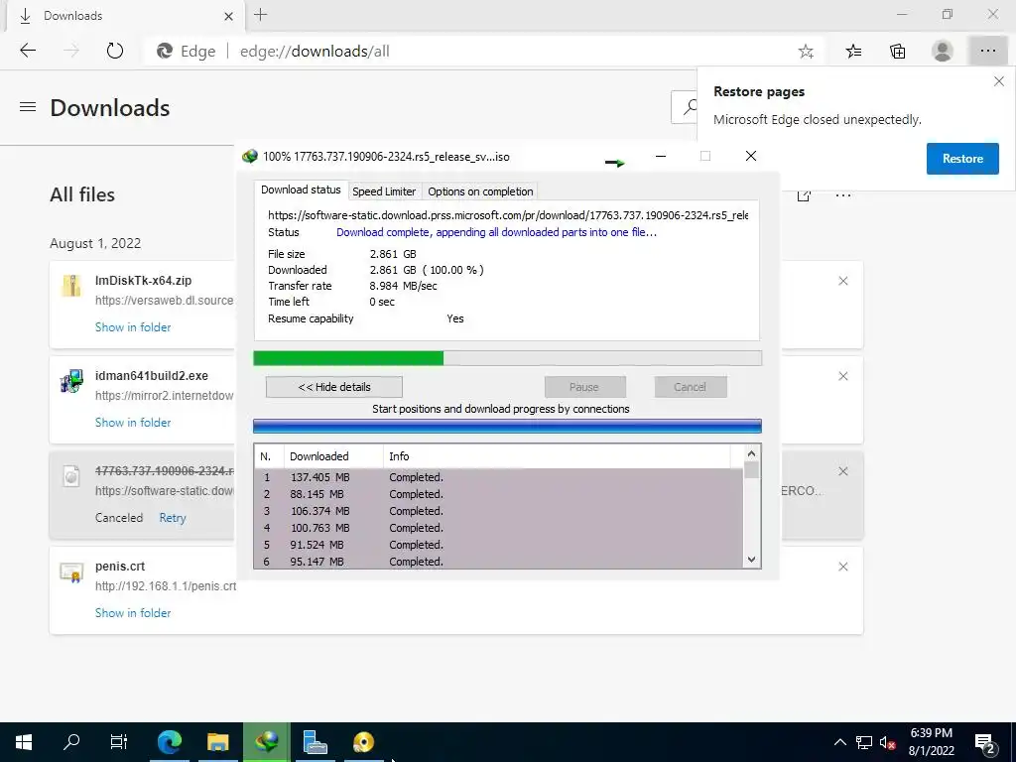Open the Edge profile avatar
The width and height of the screenshot is (1016, 762).
943,52
